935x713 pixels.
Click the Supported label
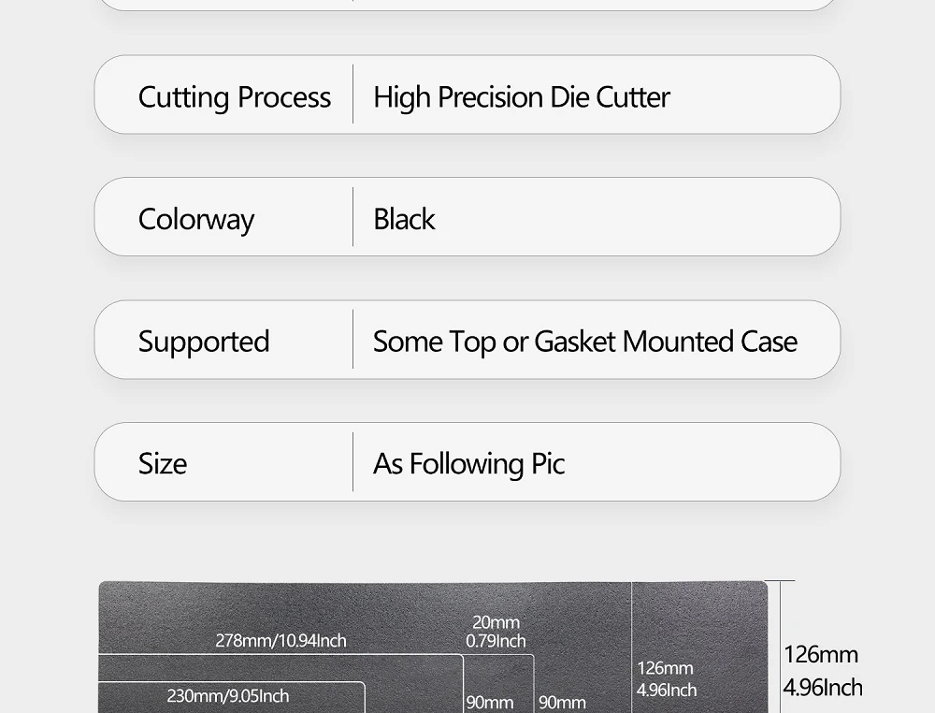pos(204,342)
